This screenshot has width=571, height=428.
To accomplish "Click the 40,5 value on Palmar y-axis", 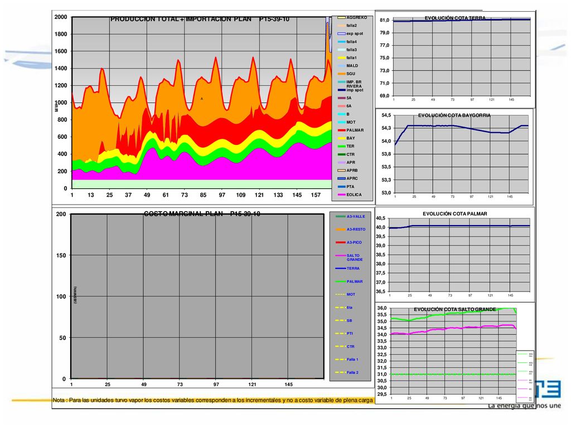I will (380, 218).
